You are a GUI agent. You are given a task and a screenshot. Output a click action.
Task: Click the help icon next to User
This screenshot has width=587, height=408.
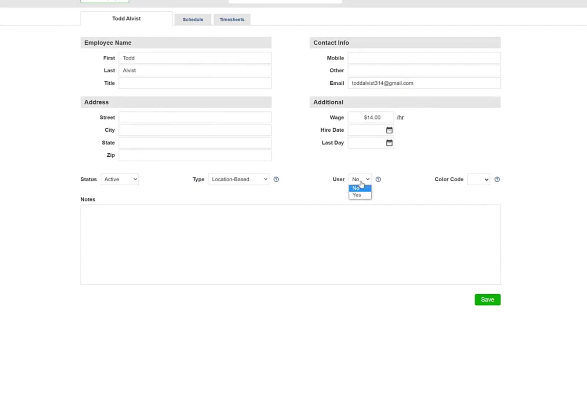(x=378, y=179)
